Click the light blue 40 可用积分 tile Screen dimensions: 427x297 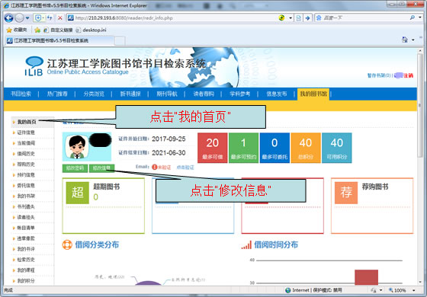(336, 148)
